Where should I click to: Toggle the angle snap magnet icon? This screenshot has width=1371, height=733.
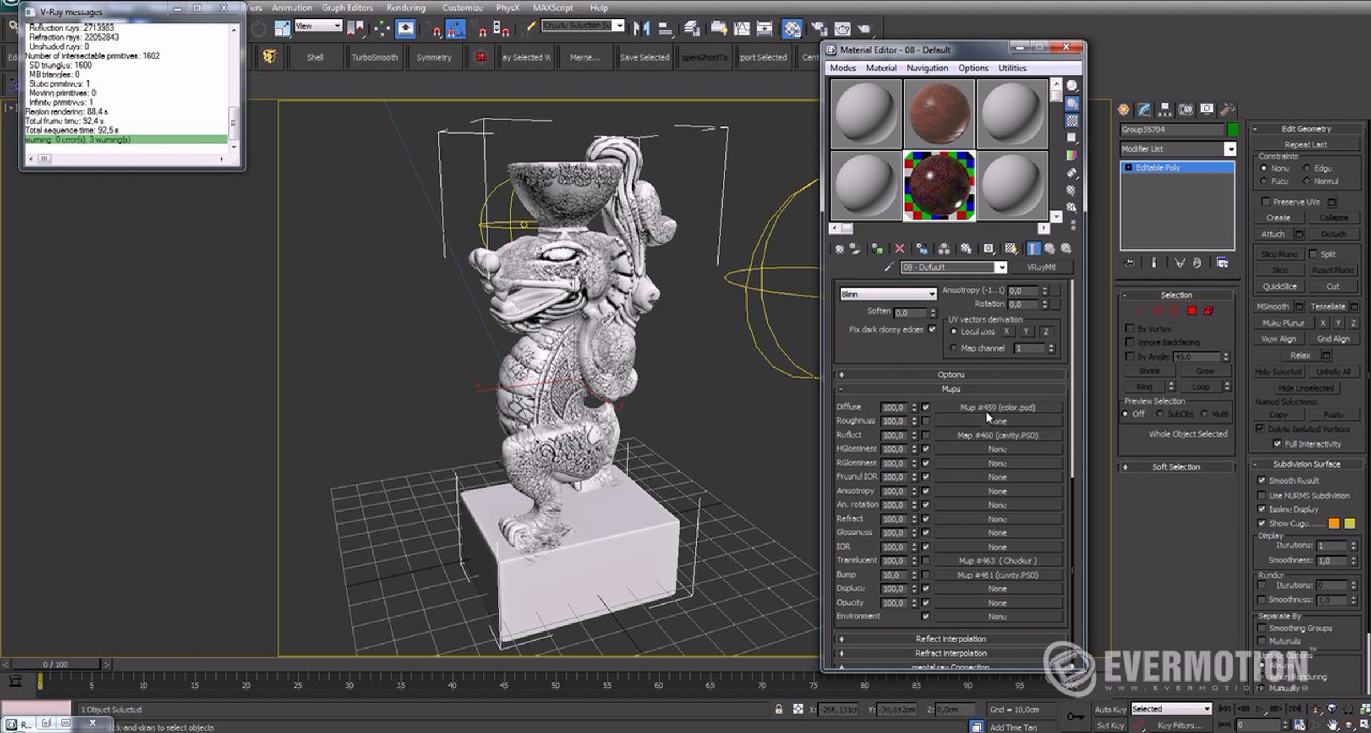coord(455,29)
